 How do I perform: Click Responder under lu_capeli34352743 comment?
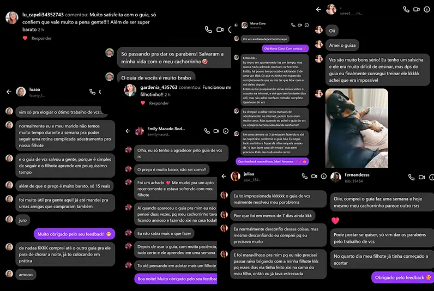[x=41, y=38]
